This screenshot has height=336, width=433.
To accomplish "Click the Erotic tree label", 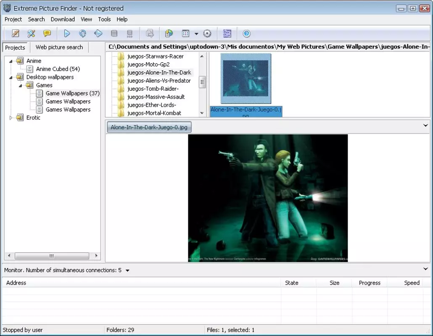I will point(33,118).
